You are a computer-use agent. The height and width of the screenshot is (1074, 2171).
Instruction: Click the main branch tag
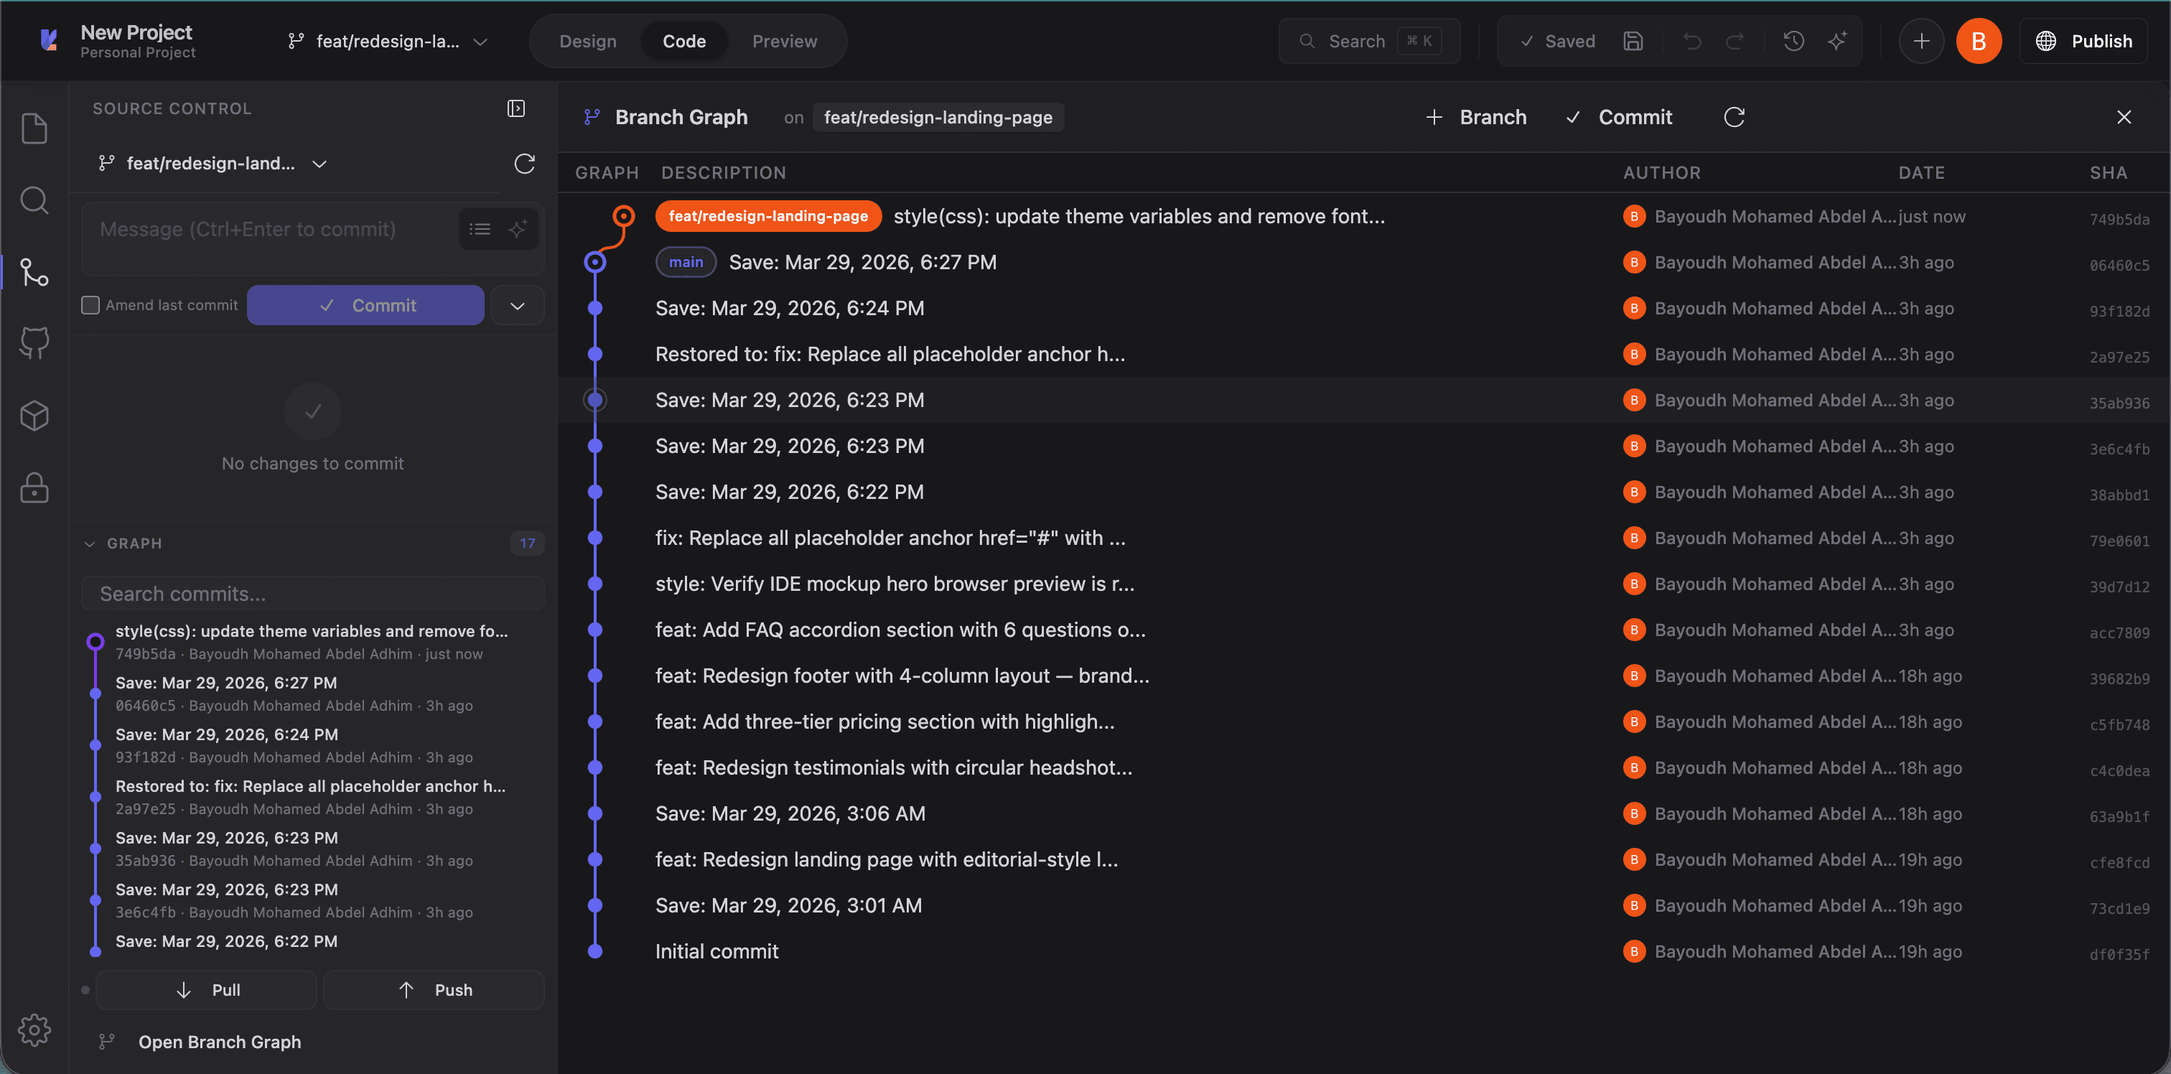[685, 262]
